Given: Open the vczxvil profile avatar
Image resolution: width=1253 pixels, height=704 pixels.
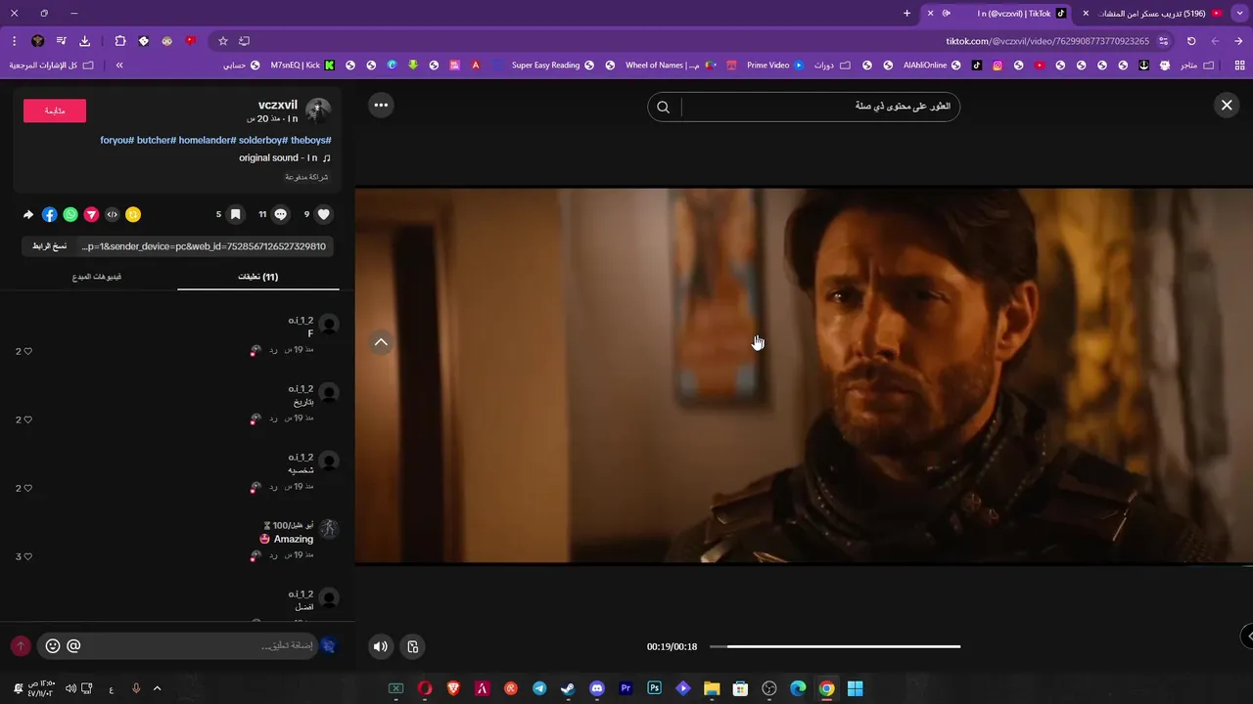Looking at the screenshot, I should click(318, 110).
